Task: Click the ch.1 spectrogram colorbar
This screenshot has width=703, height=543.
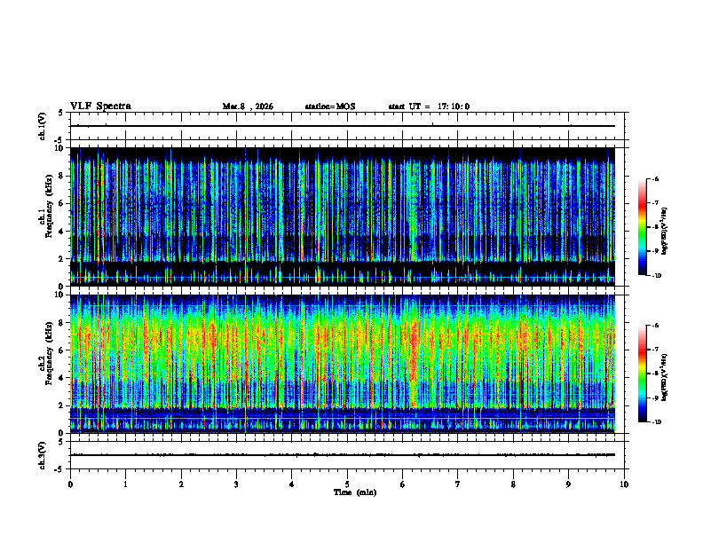Action: (x=642, y=227)
